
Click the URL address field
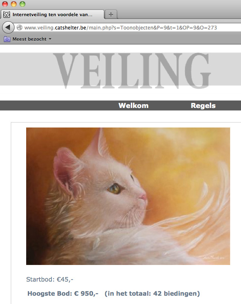click(128, 27)
